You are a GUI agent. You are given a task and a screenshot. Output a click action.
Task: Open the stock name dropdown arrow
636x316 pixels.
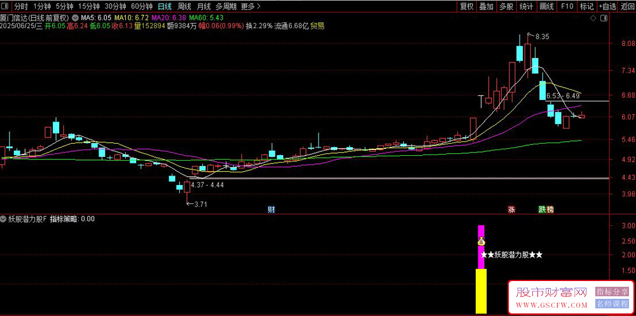[x=76, y=18]
